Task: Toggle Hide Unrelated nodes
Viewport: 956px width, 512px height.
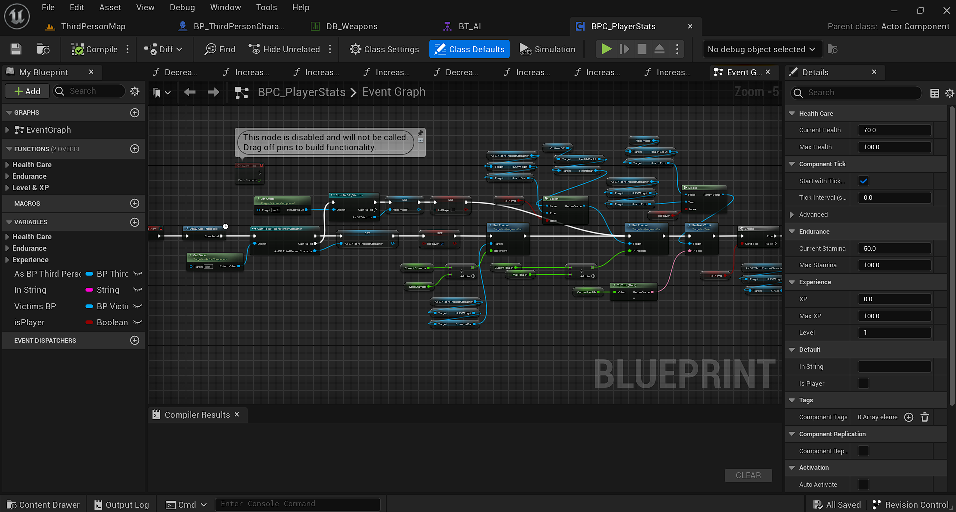Action: click(284, 49)
